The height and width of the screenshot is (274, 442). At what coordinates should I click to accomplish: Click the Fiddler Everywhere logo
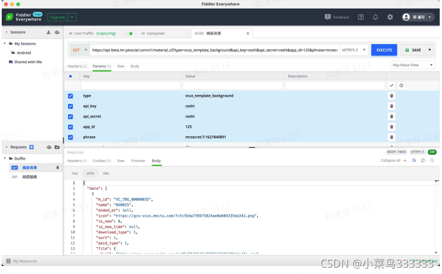[x=9, y=17]
